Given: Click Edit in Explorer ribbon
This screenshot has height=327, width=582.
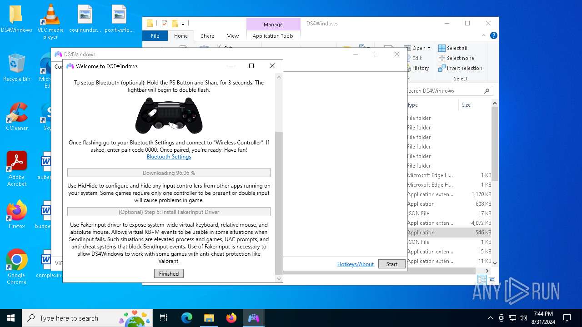Looking at the screenshot, I should point(414,58).
